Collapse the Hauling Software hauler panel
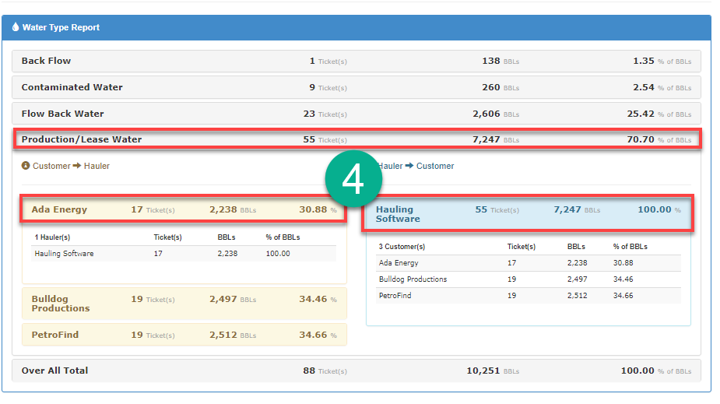720x404 pixels. coord(528,214)
